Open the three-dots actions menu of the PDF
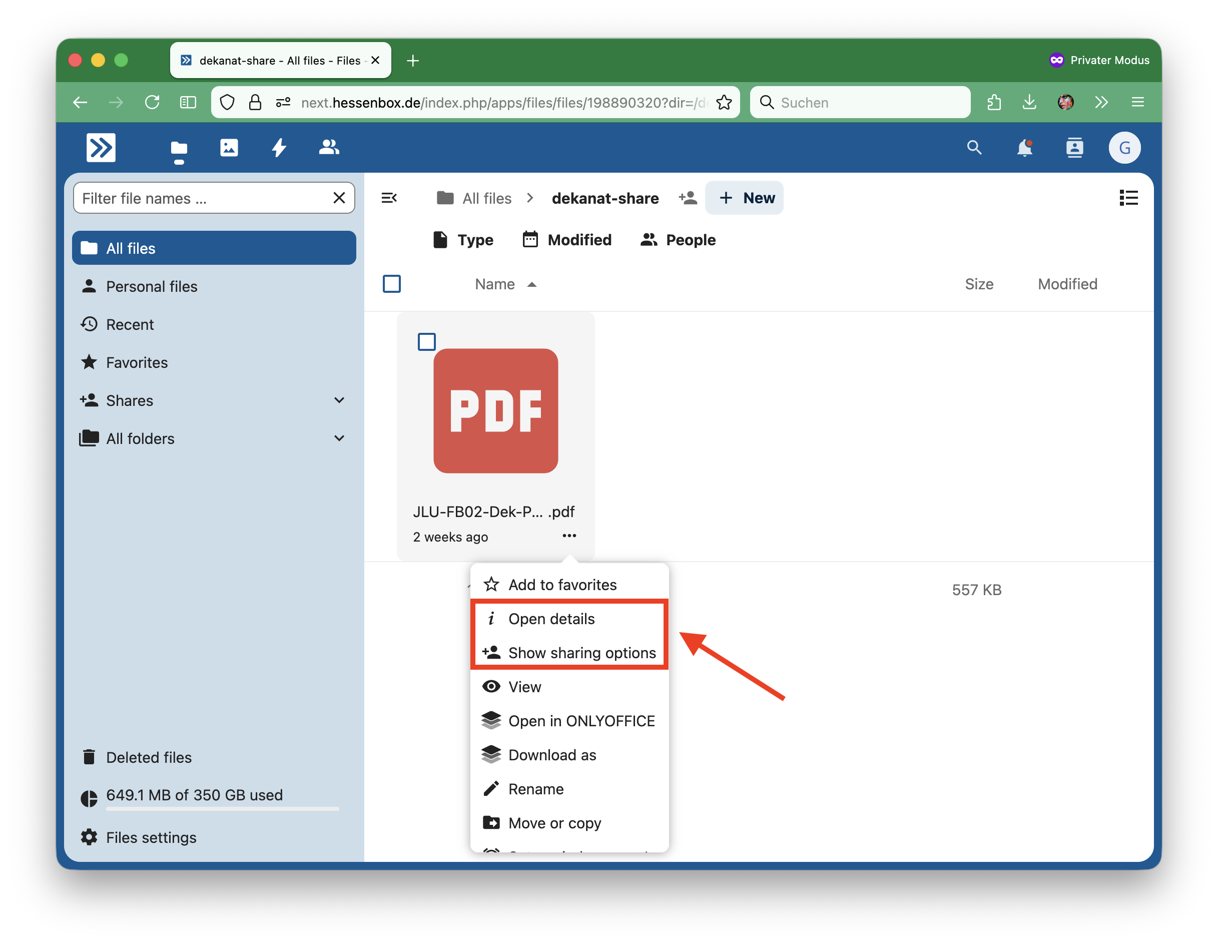This screenshot has width=1218, height=944. (569, 536)
